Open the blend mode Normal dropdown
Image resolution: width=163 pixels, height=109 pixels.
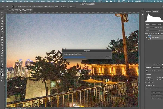pyautogui.click(x=150, y=30)
